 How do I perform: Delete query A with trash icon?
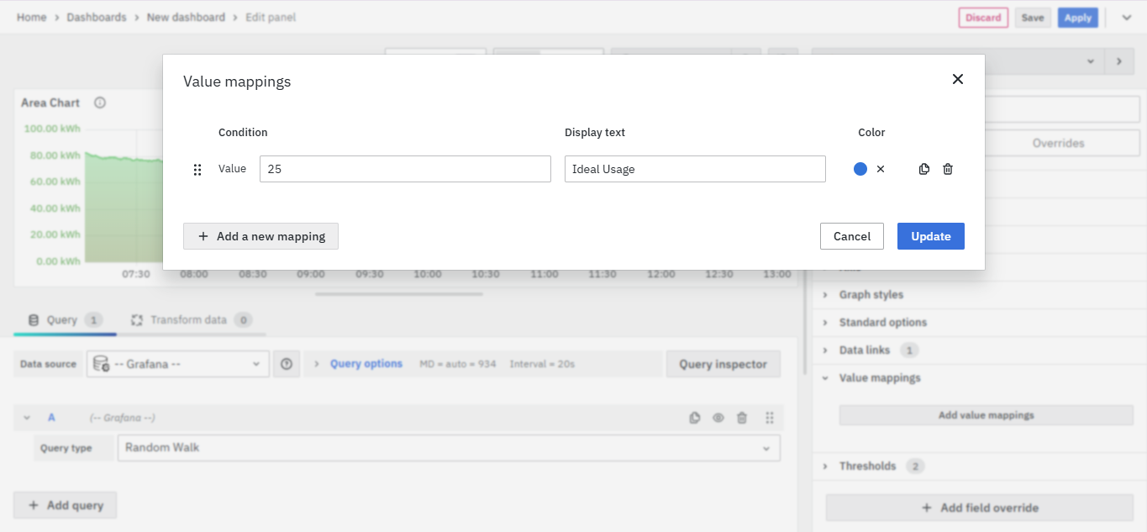(x=742, y=418)
